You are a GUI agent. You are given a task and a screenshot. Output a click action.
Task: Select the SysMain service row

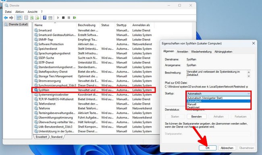click(x=94, y=90)
